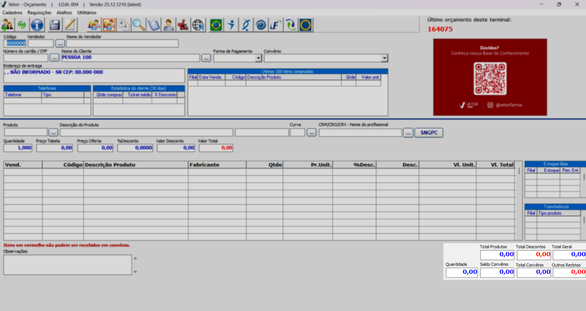
Task: Open client name lookup ellipsis button
Action: pos(206,58)
